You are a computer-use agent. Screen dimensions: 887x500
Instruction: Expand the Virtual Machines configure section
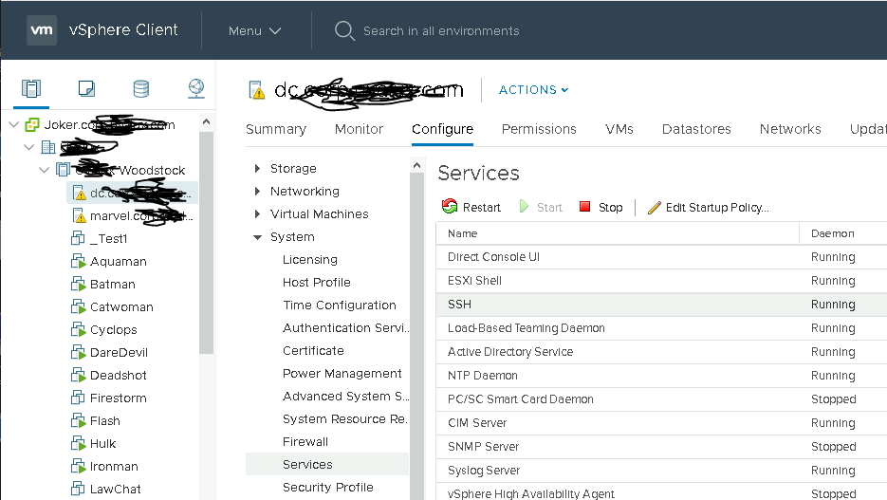tap(257, 213)
